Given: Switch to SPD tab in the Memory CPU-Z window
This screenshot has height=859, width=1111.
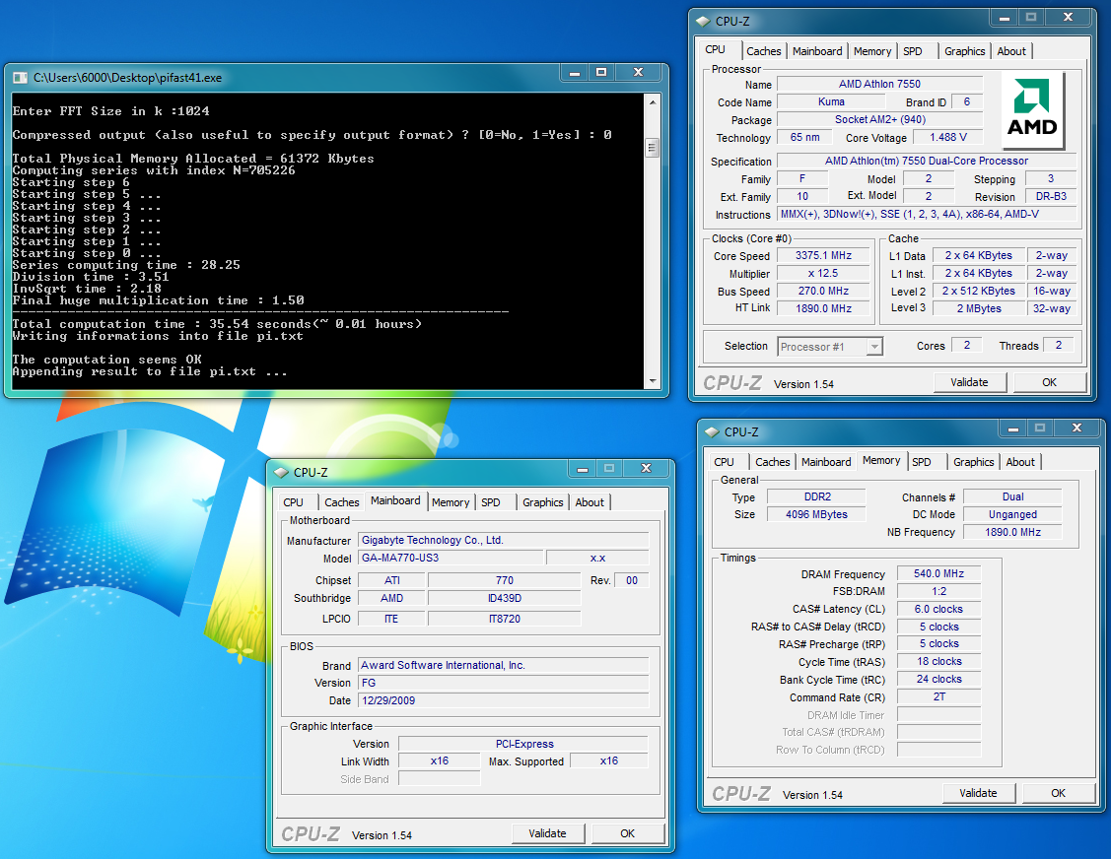Looking at the screenshot, I should pos(921,462).
